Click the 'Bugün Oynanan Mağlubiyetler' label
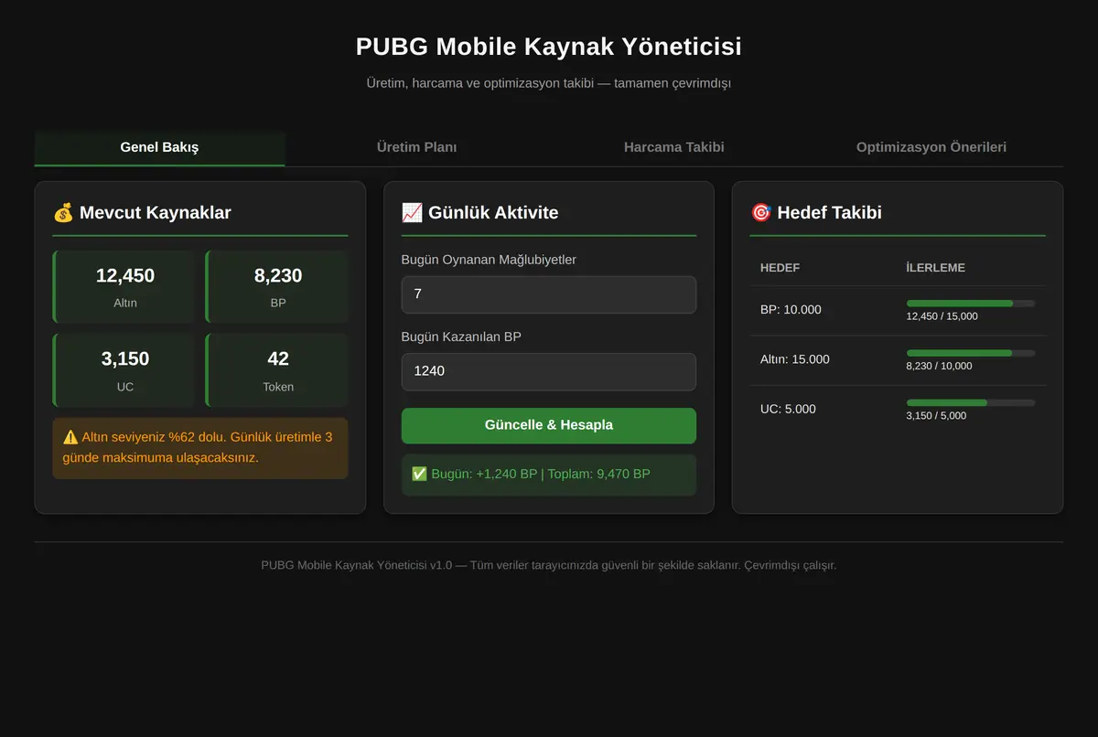The width and height of the screenshot is (1098, 737). (489, 260)
